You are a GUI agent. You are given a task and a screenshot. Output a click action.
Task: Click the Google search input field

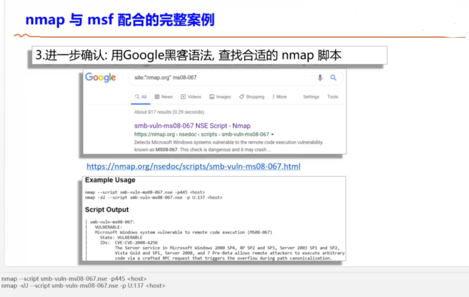point(235,78)
